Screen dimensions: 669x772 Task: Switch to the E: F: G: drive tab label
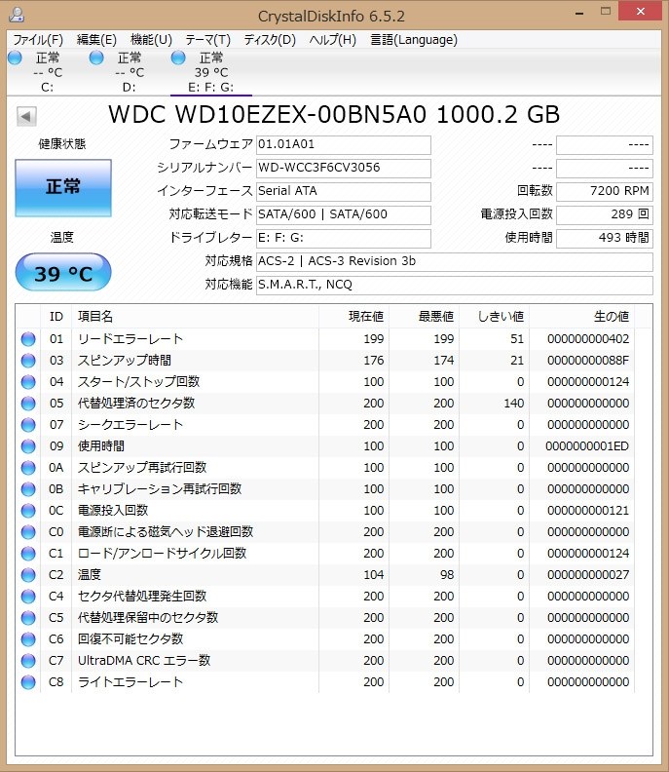tap(211, 87)
